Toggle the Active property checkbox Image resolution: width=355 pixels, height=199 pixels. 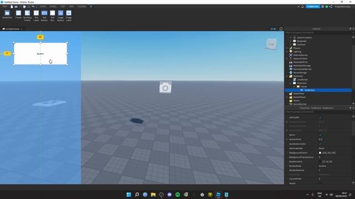(320, 135)
